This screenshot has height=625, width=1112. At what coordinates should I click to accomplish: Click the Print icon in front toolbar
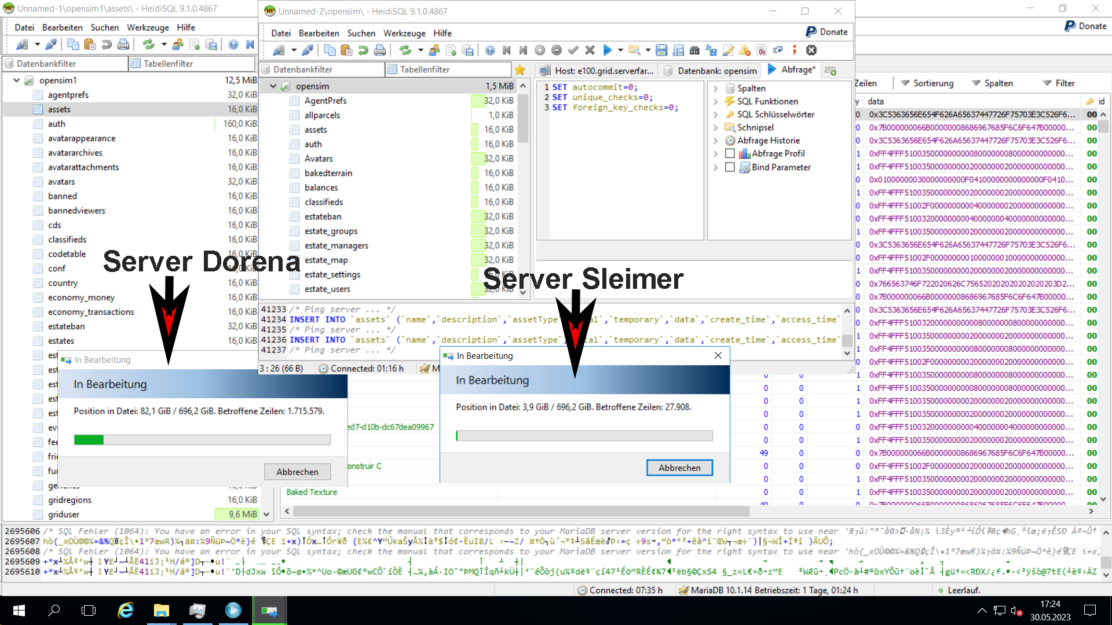tap(380, 50)
